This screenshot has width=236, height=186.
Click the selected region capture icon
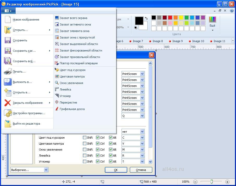[57, 44]
